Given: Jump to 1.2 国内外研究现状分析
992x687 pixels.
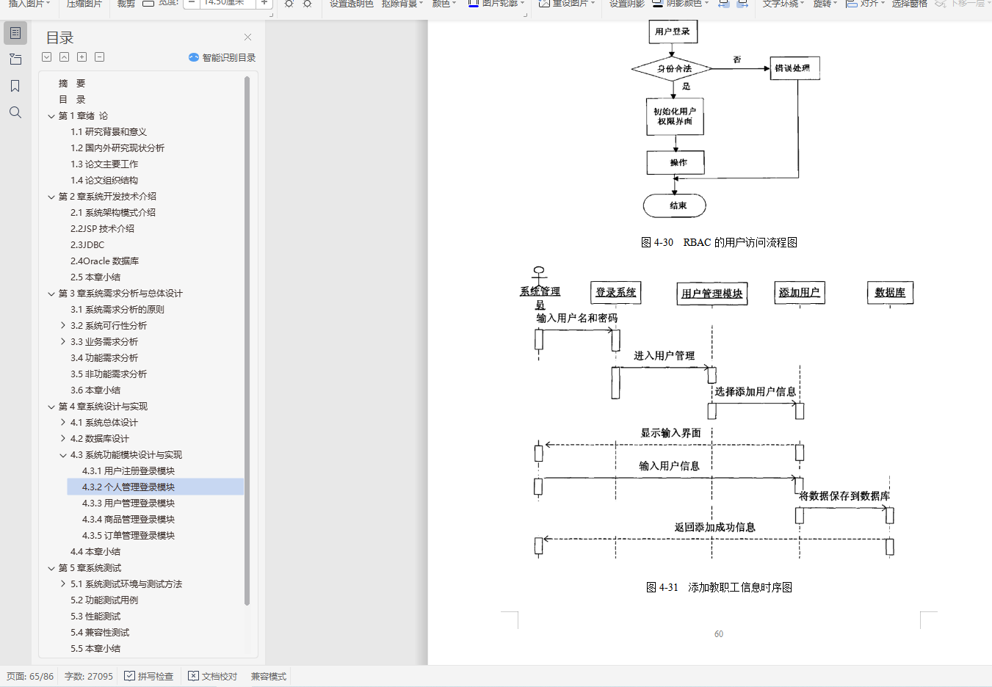Looking at the screenshot, I should [x=117, y=148].
